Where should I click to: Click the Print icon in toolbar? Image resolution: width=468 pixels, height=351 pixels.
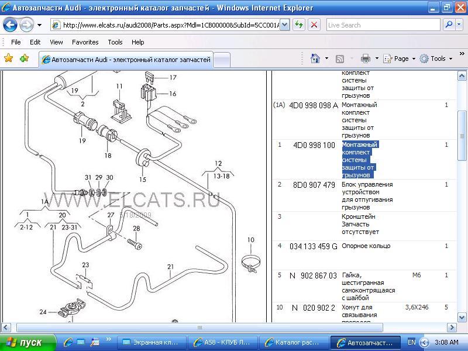click(x=366, y=58)
